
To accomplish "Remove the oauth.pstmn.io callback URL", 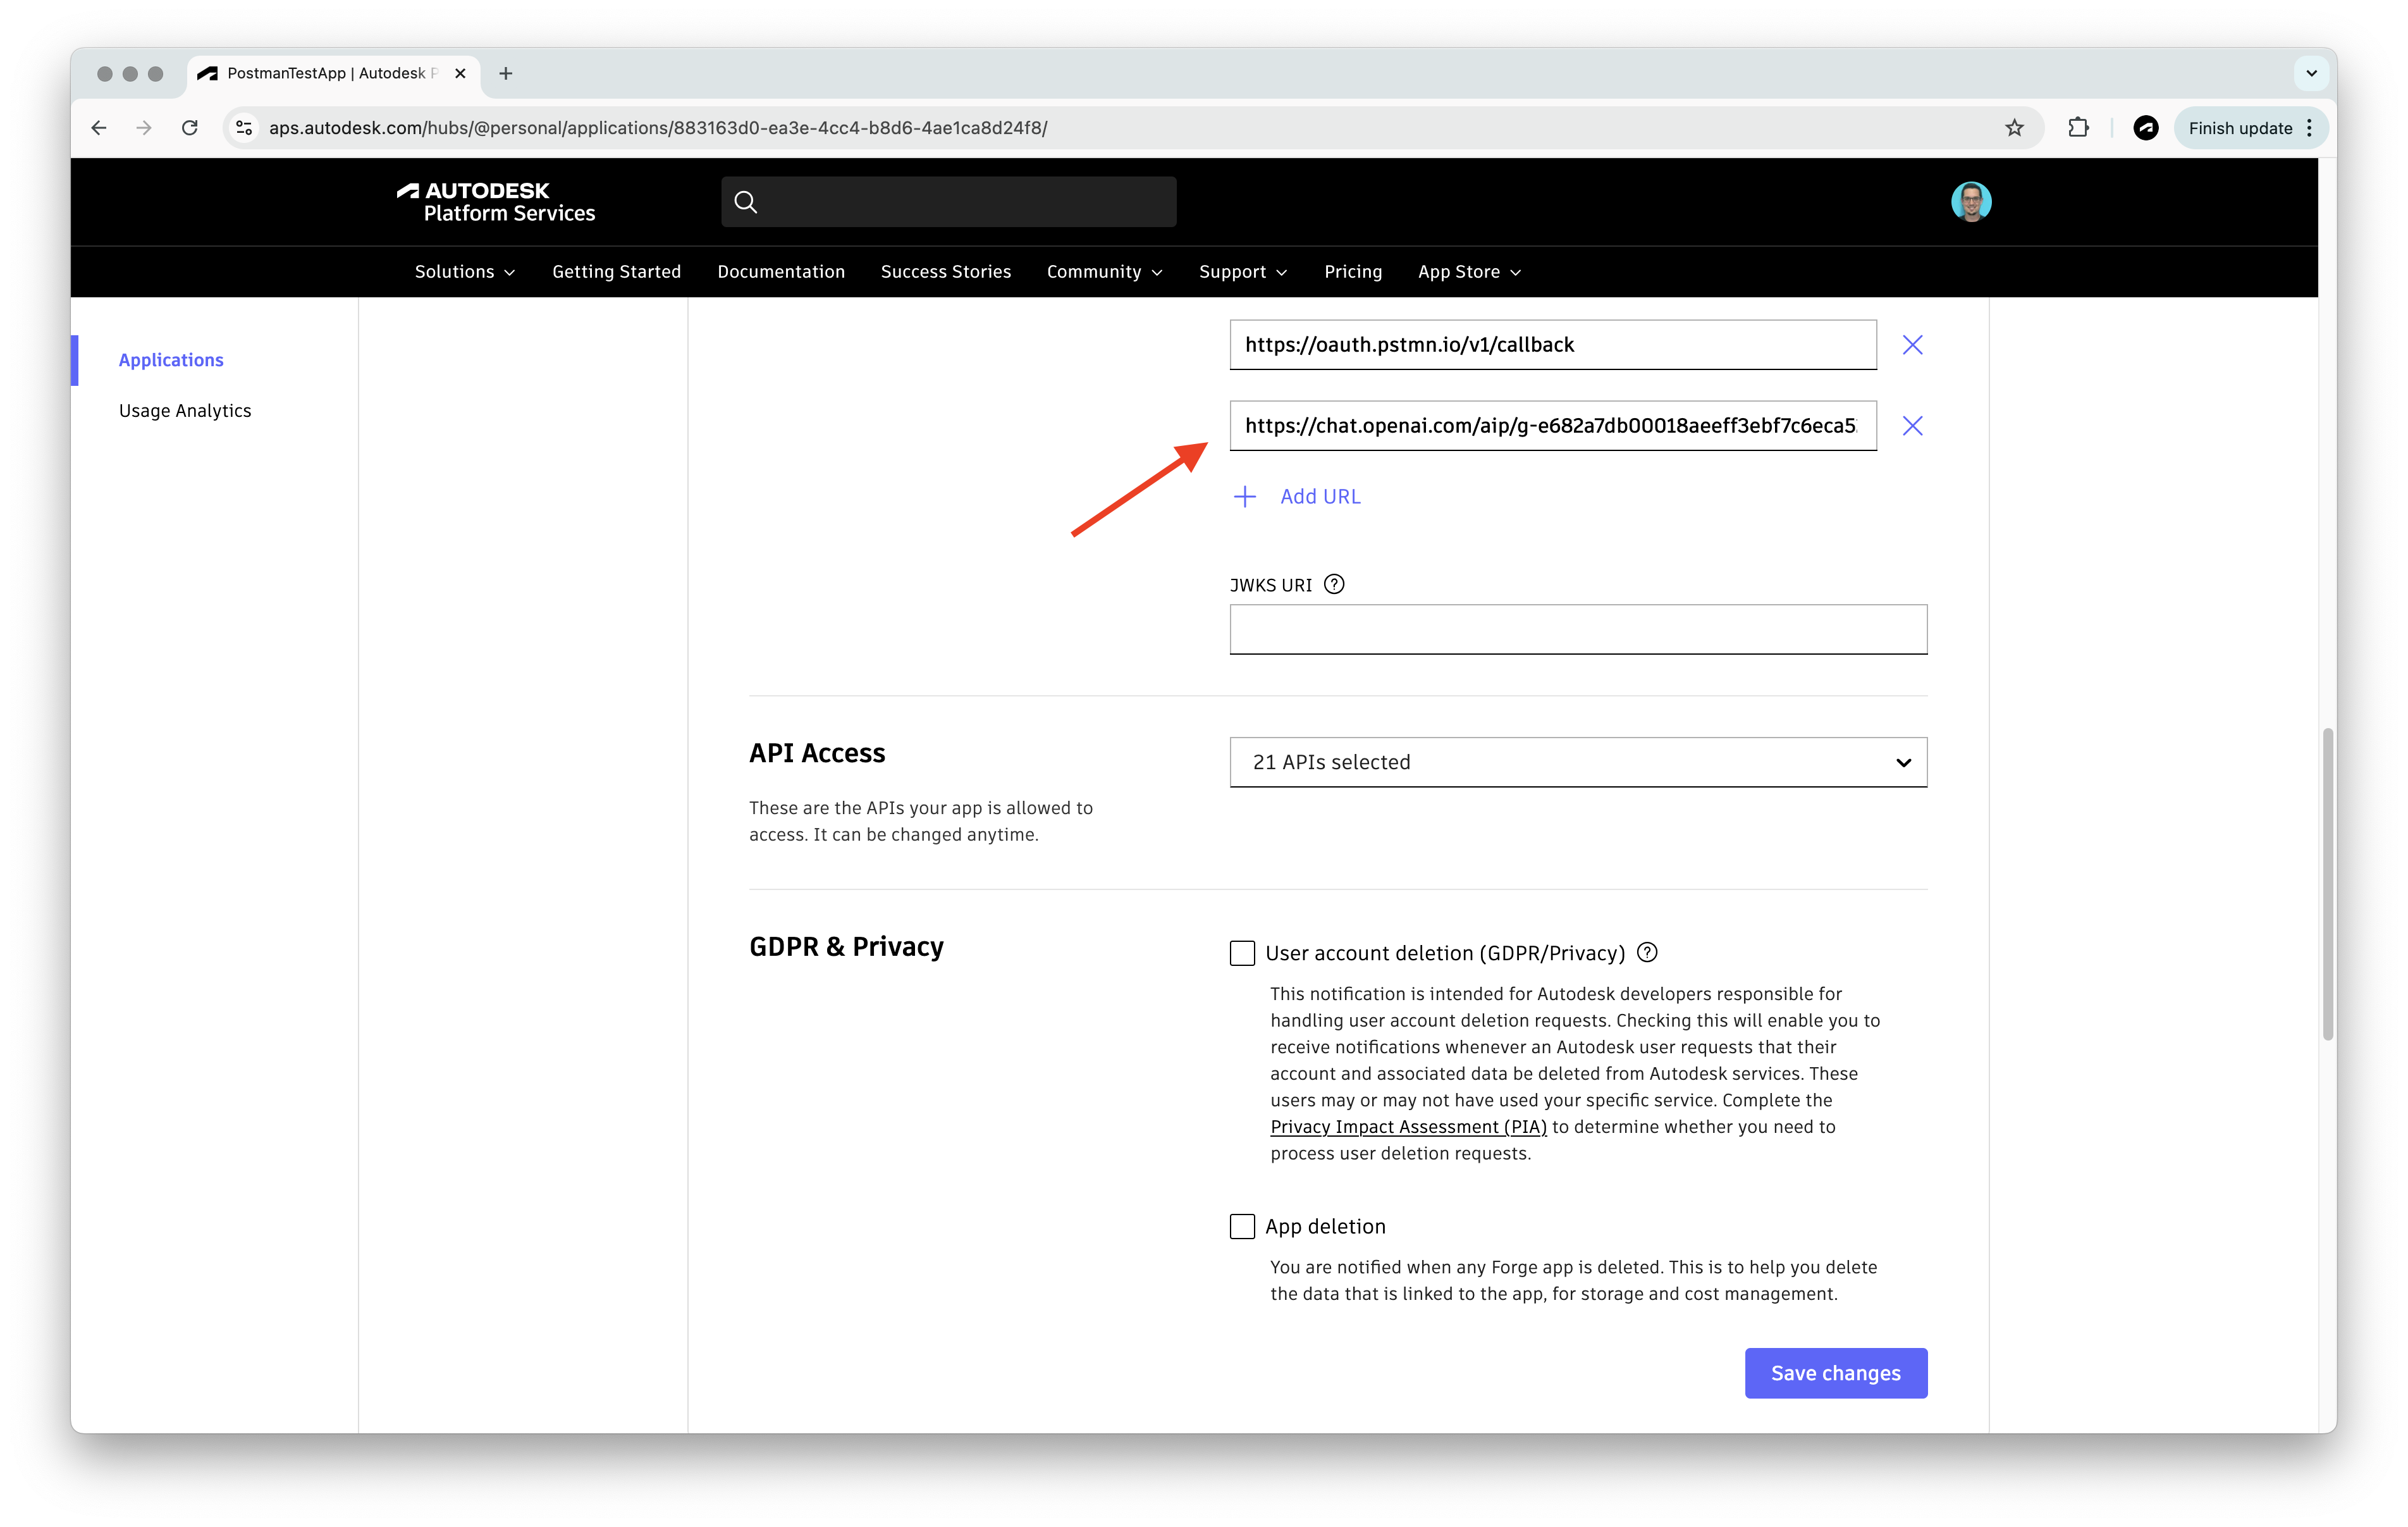I will (1913, 344).
